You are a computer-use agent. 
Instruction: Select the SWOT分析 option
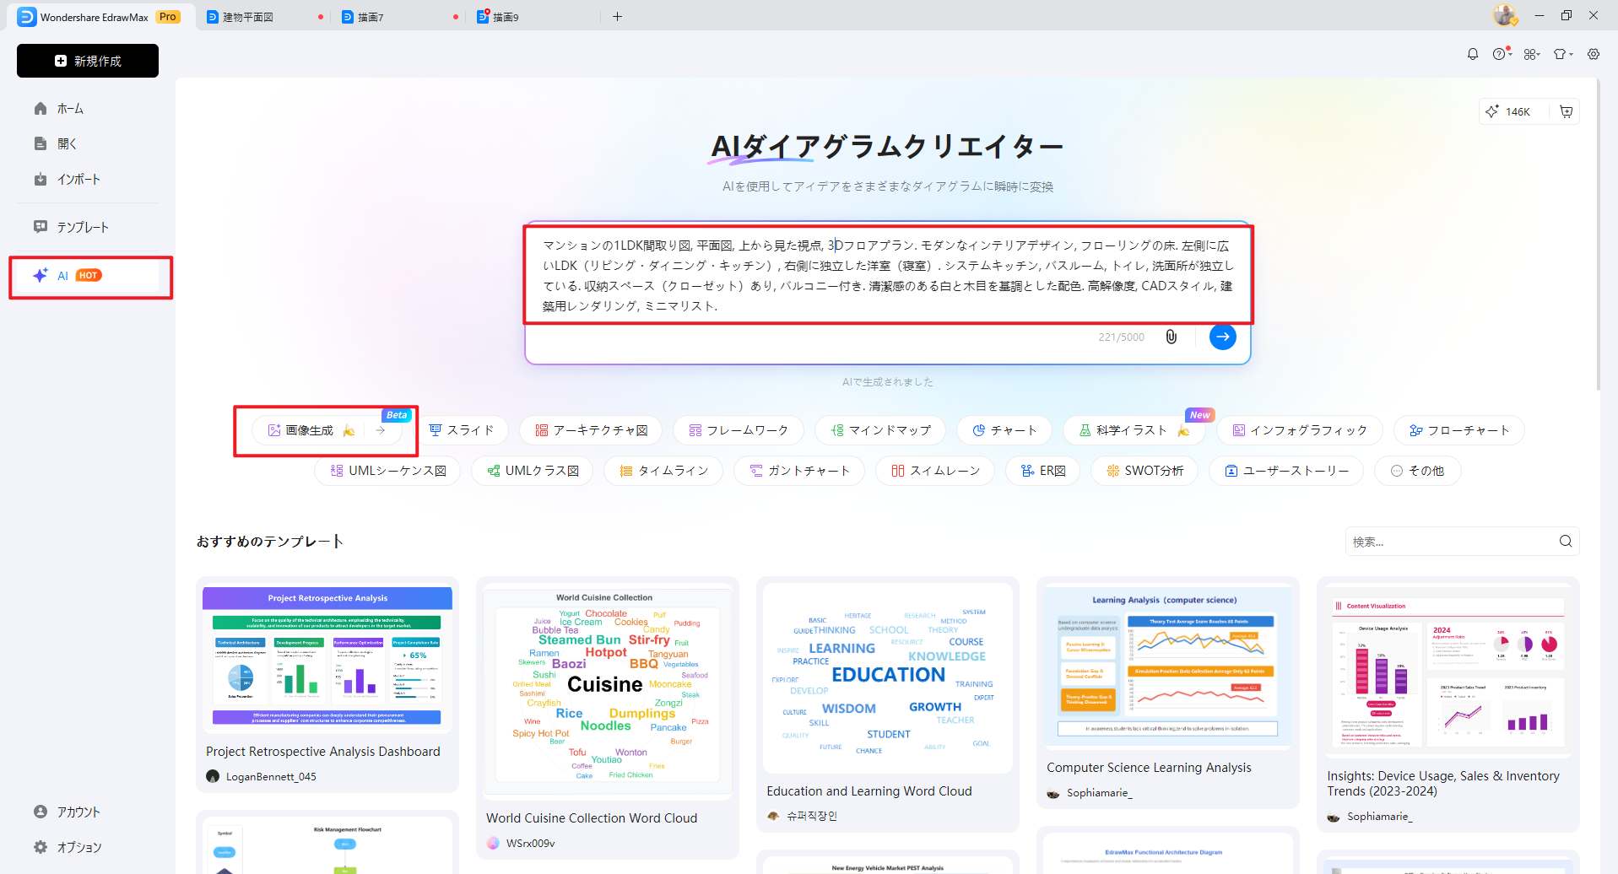point(1144,470)
